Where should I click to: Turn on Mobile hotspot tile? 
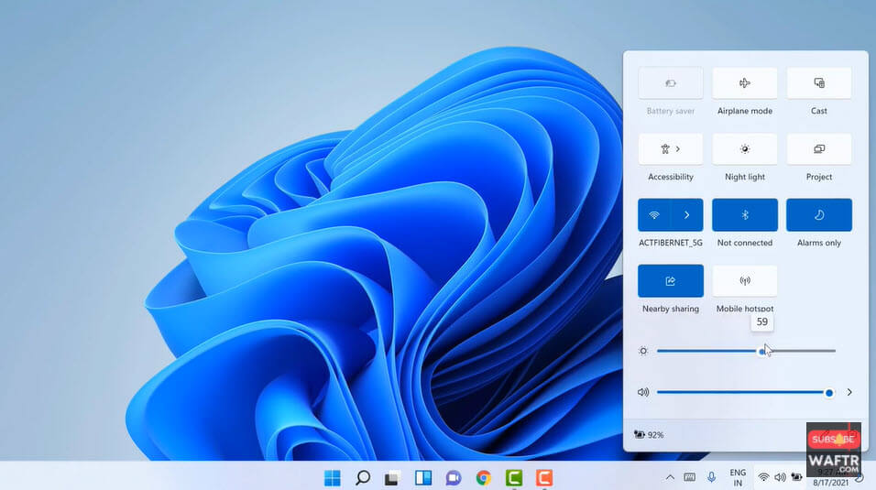[745, 281]
